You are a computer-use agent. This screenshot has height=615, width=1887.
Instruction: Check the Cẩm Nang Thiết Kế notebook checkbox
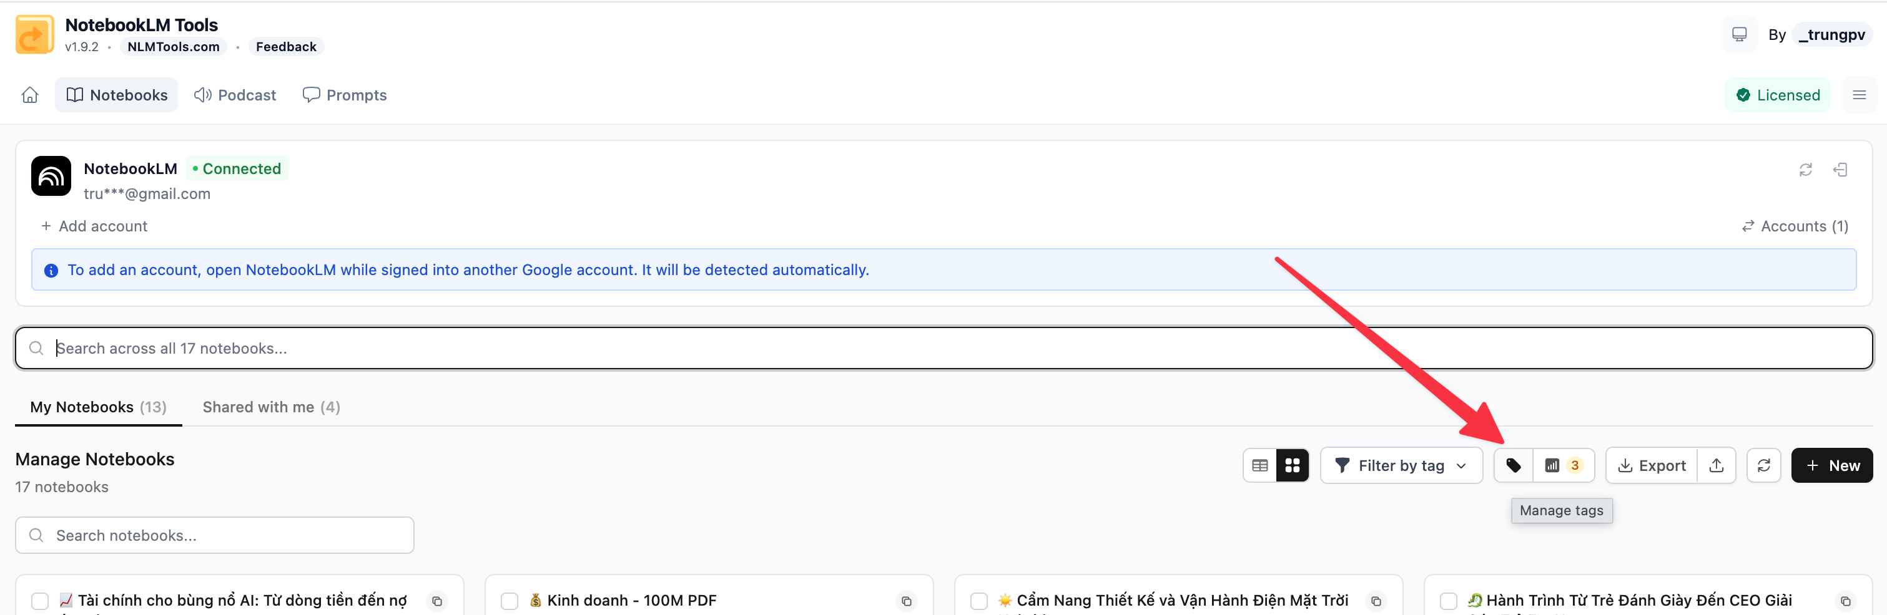(979, 601)
